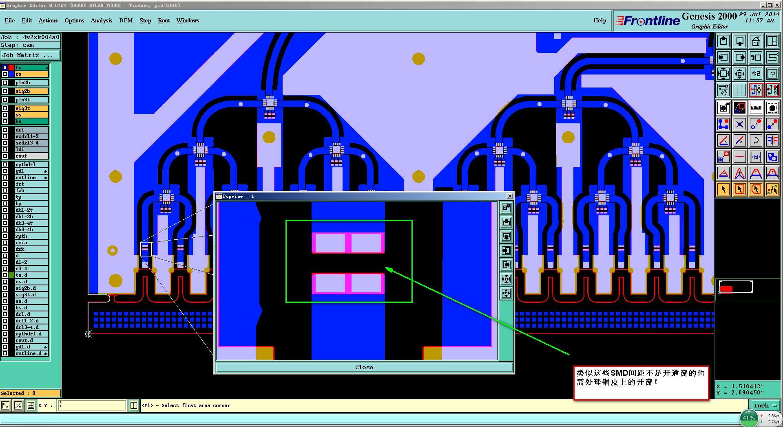
Task: Toggle the sig3t layer display checkbox
Action: pyautogui.click(x=5, y=108)
